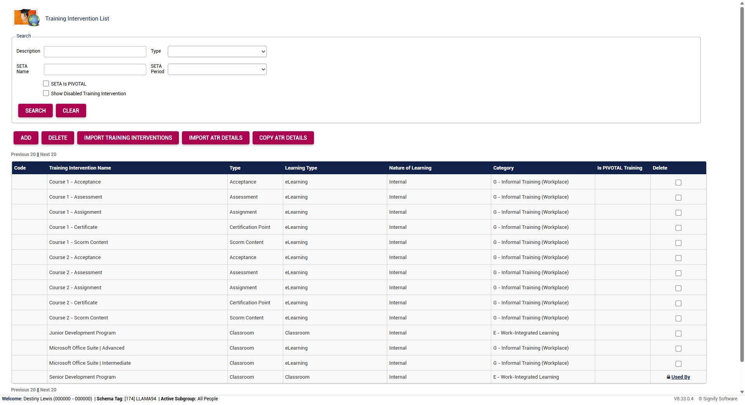Image resolution: width=745 pixels, height=405 pixels.
Task: Click the Type column header
Action: [x=235, y=168]
